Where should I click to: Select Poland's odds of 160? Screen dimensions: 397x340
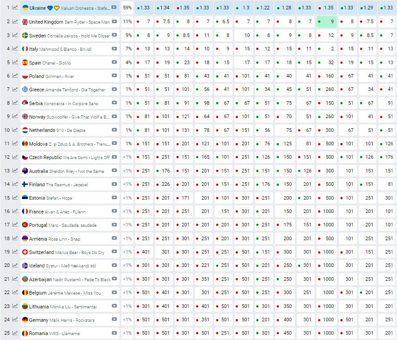[327, 76]
